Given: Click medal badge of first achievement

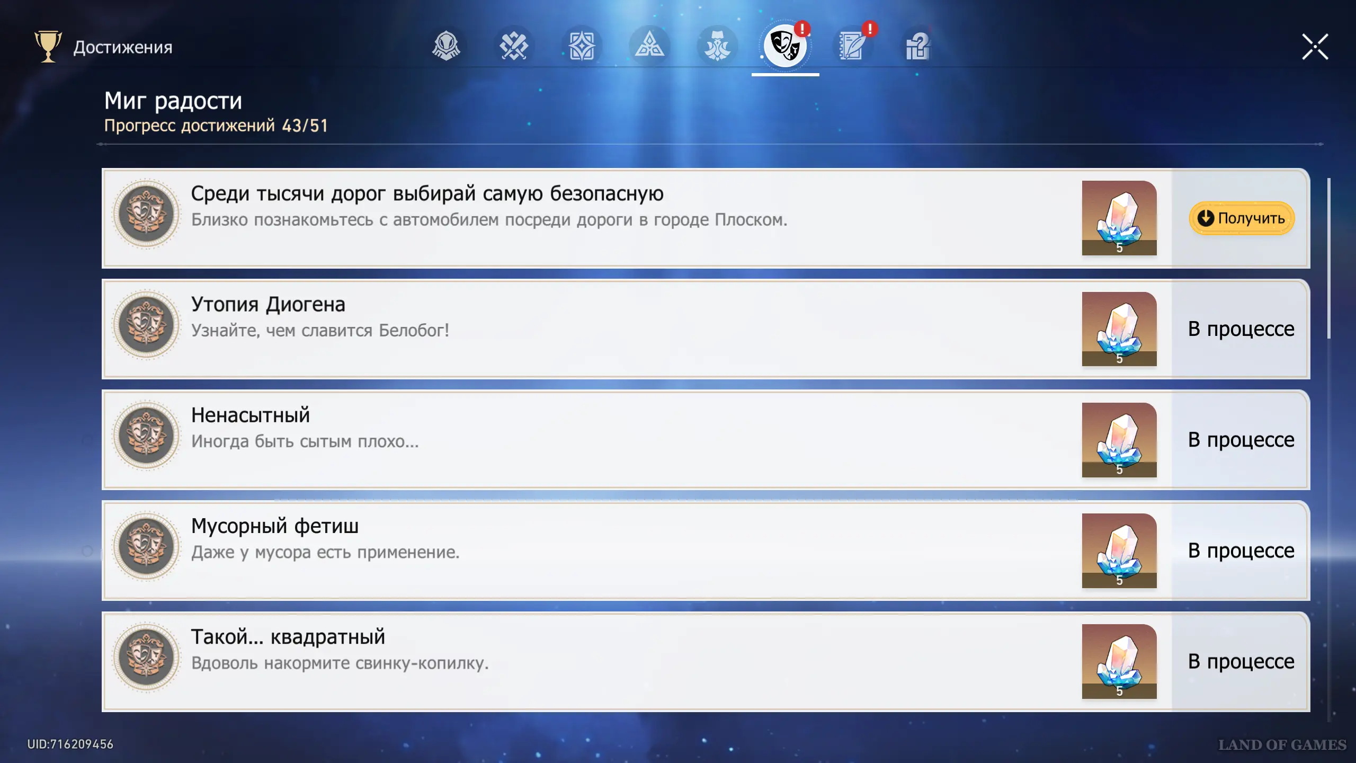Looking at the screenshot, I should (x=146, y=214).
